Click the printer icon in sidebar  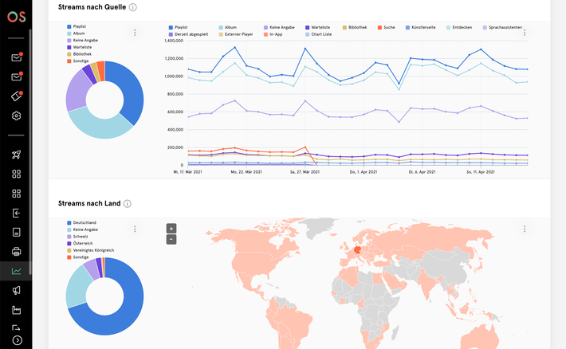click(x=16, y=252)
